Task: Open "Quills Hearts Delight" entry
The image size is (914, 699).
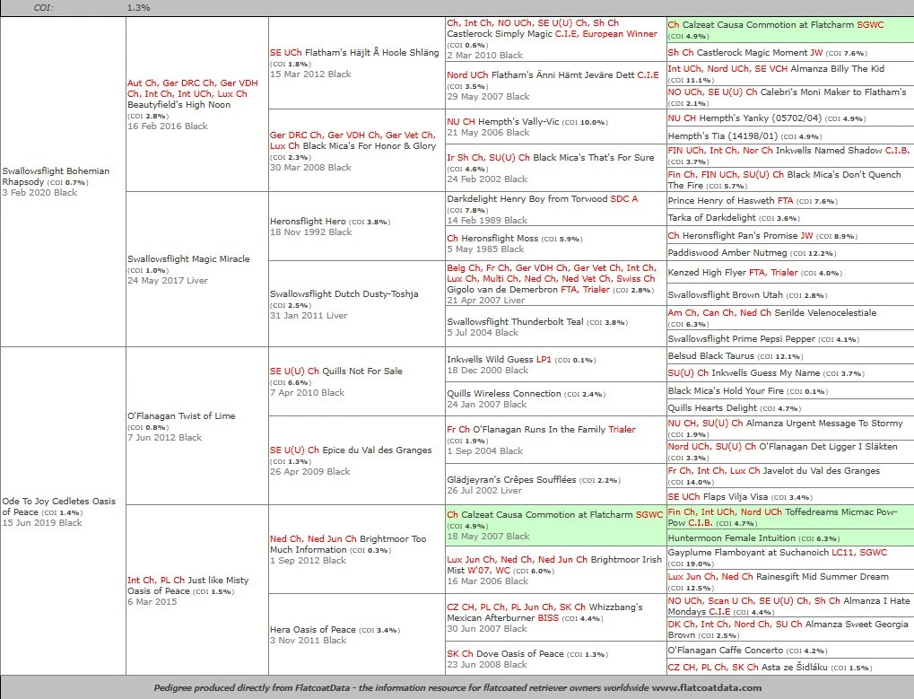Action: click(x=712, y=408)
